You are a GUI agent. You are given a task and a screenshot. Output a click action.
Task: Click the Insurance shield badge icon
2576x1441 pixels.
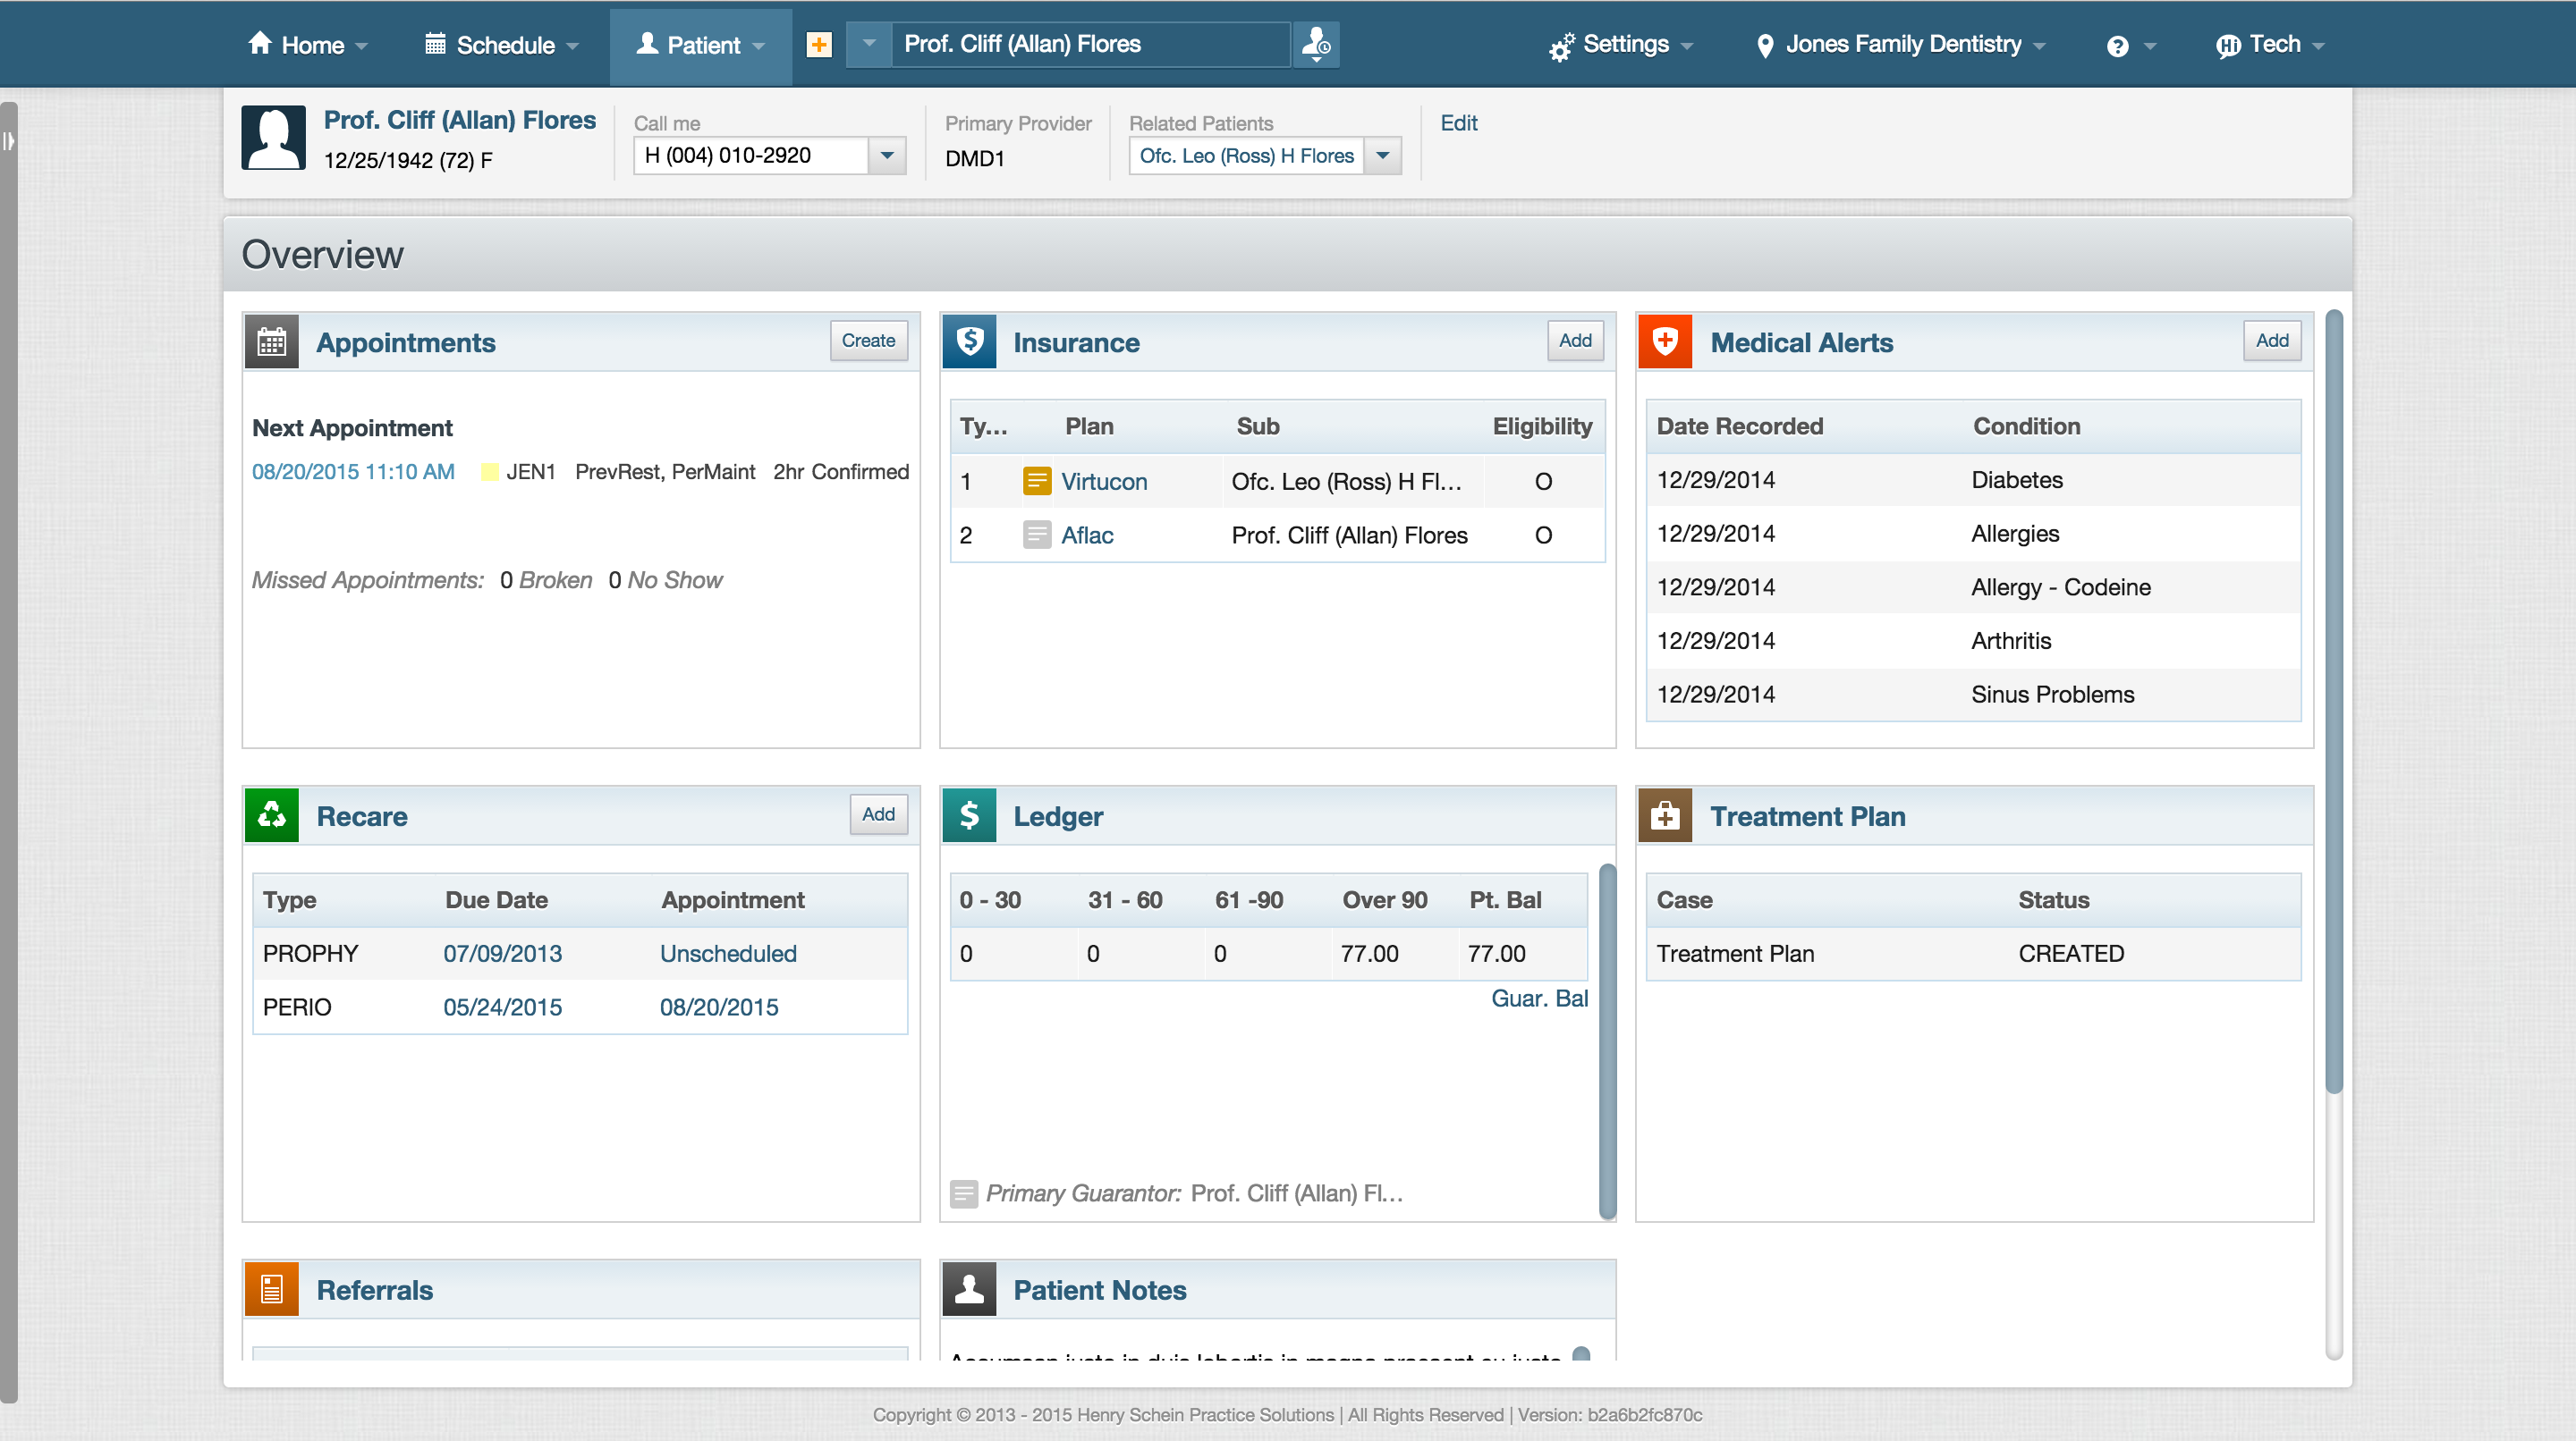click(970, 343)
